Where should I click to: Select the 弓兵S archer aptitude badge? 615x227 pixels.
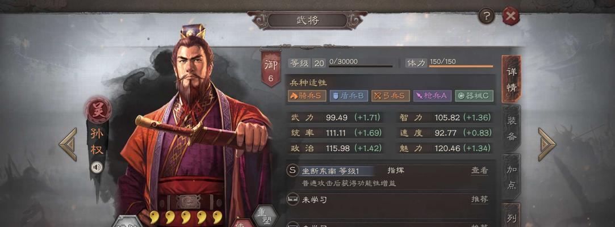[391, 96]
